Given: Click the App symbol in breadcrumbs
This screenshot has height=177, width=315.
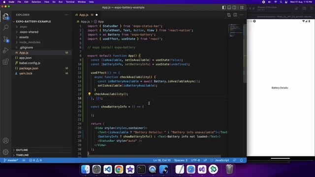Looking at the screenshot, I should 99,22.
